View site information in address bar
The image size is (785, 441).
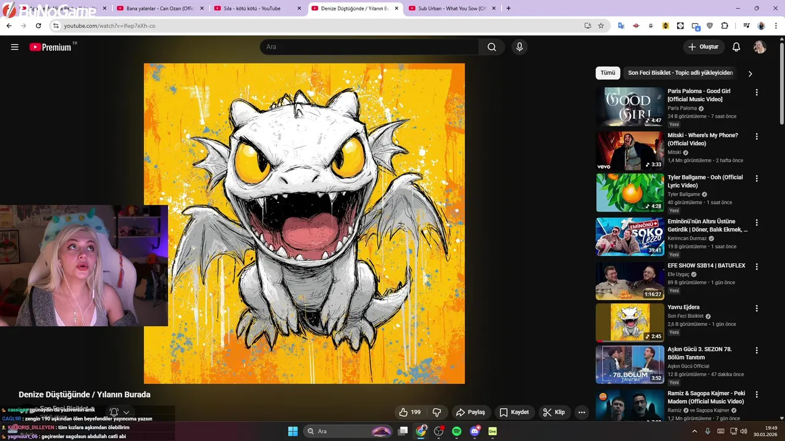coord(55,26)
